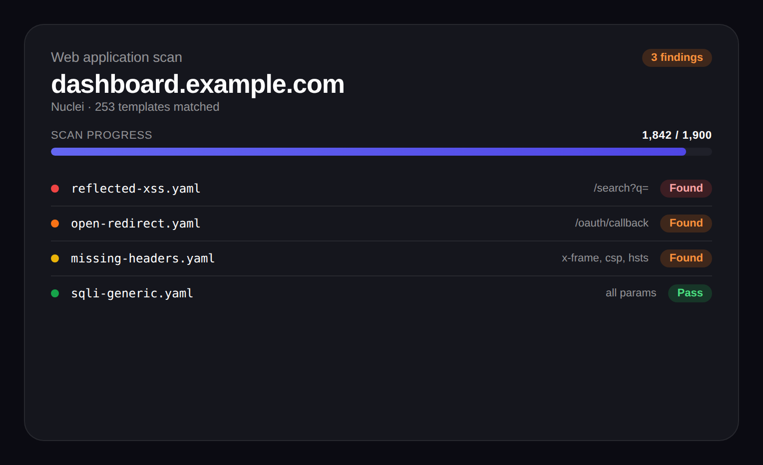Click the /oauth/callback endpoint path
Image resolution: width=763 pixels, height=465 pixels.
pos(611,224)
